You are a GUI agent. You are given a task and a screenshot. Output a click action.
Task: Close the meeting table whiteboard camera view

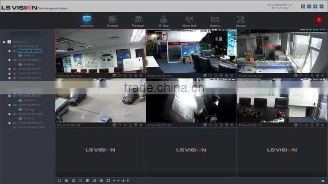(322, 125)
